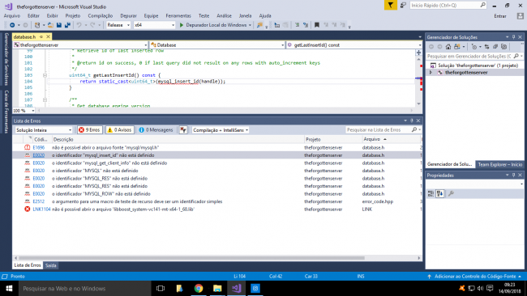
Task: Click the New Project toolbar icon
Action: click(37, 25)
